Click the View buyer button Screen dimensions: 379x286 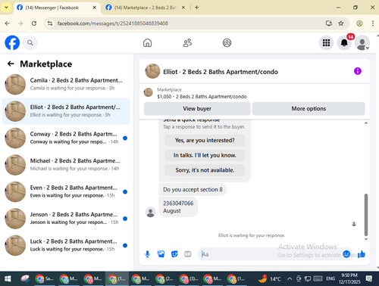(197, 109)
